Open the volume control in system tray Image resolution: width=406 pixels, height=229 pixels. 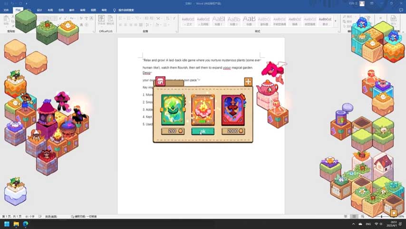coord(381,224)
